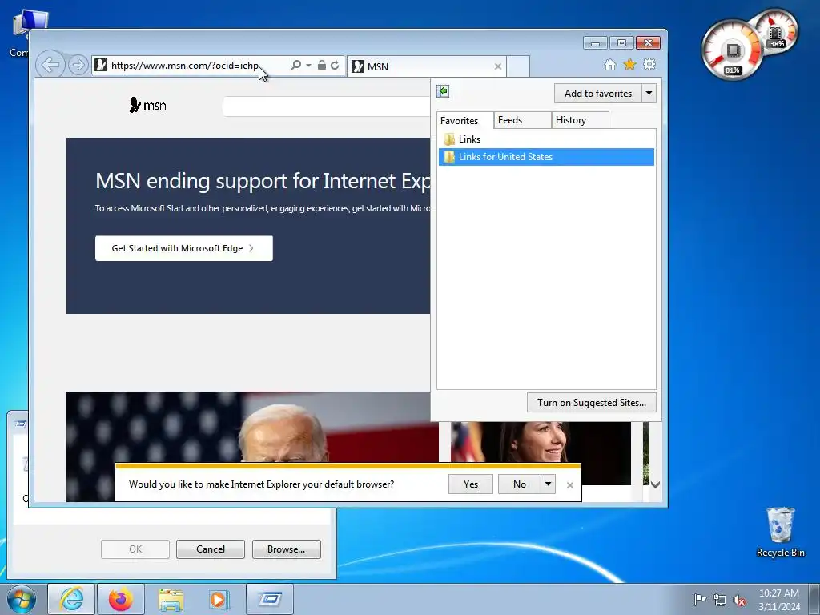820x615 pixels.
Task: Open Windows Explorer from taskbar
Action: tap(171, 599)
